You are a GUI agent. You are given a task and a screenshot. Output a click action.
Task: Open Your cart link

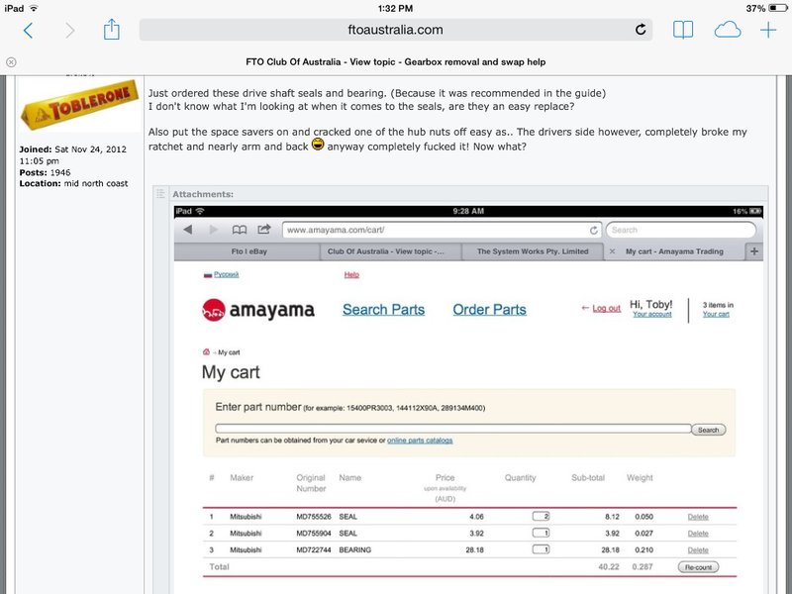click(x=716, y=314)
